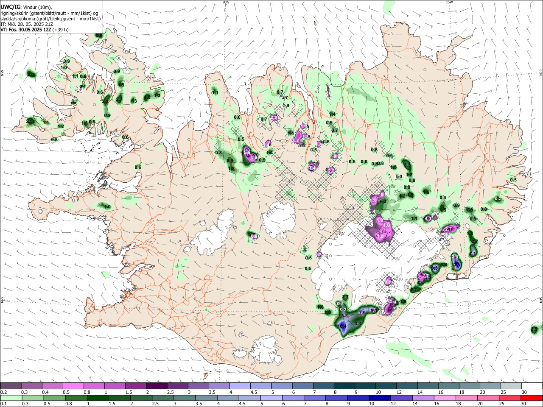Click the palest green swatch starting the lower rain scale
The width and height of the screenshot is (543, 407).
coord(11,398)
